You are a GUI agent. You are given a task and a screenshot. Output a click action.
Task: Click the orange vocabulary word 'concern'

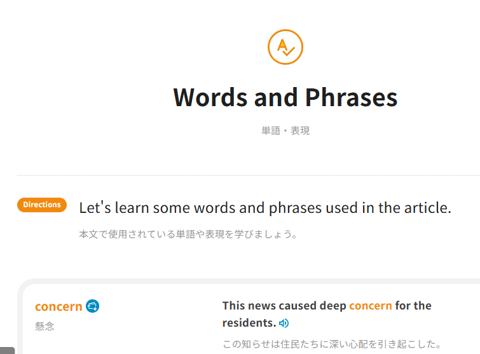click(x=58, y=306)
